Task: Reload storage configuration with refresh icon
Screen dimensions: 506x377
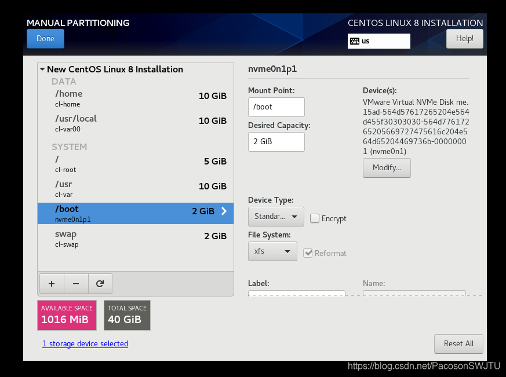Action: tap(100, 284)
